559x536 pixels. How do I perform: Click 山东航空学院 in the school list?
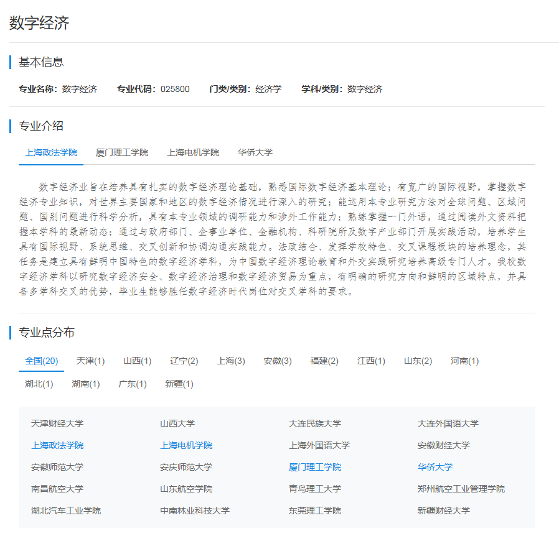[x=186, y=489]
